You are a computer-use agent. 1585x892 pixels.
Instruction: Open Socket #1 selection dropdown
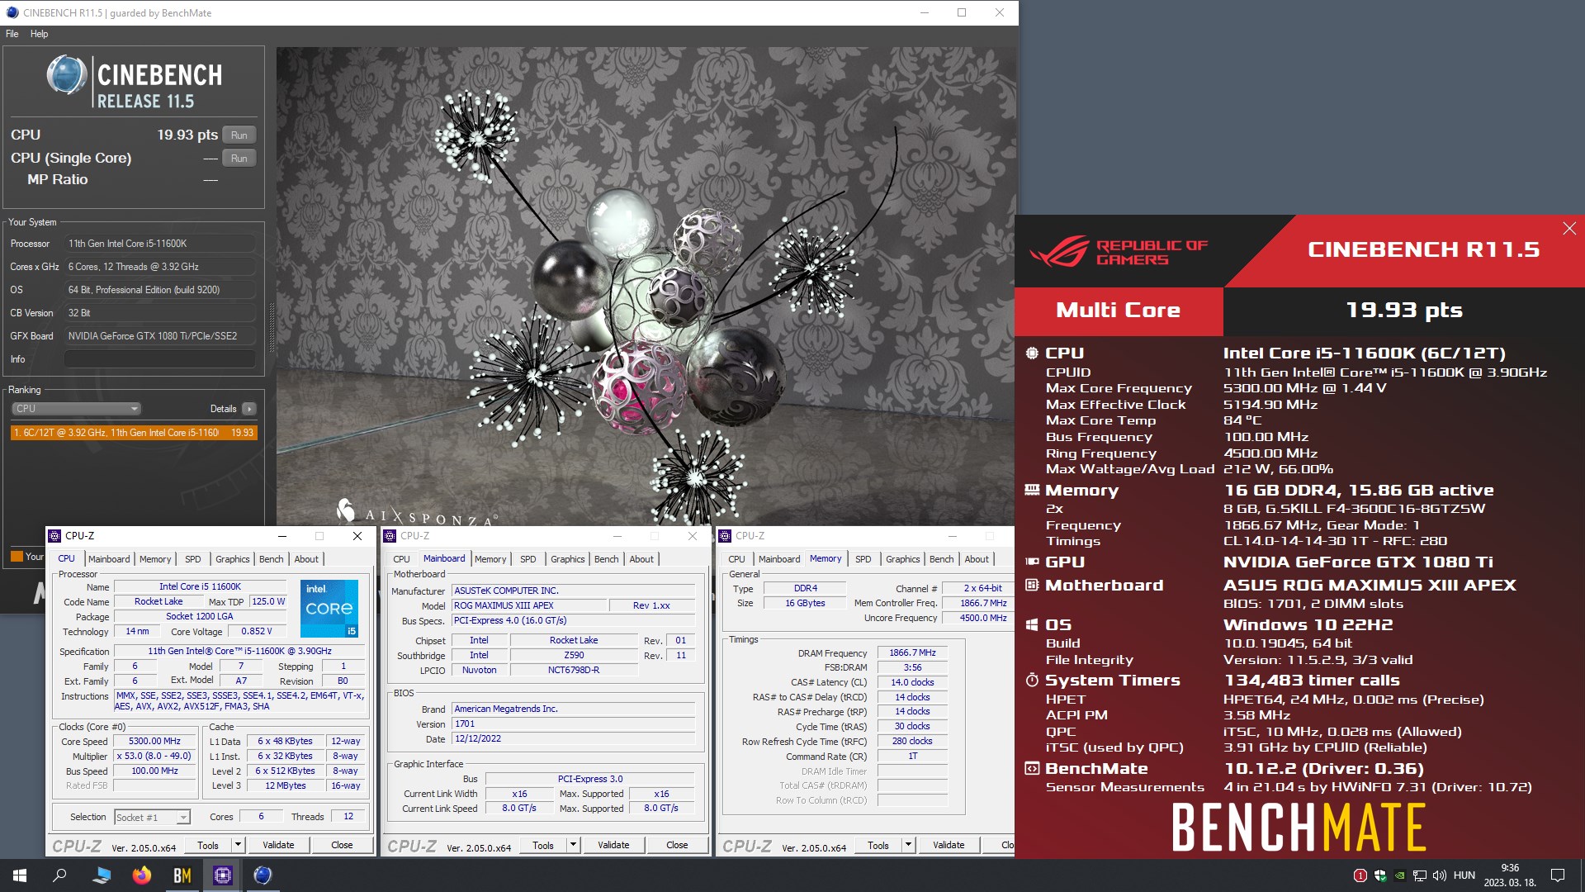tap(152, 818)
